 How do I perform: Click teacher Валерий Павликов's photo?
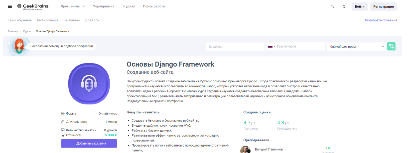(x=245, y=150)
